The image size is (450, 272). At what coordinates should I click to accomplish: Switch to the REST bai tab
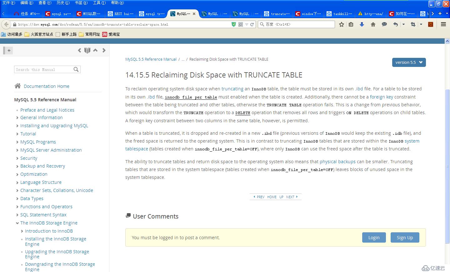[121, 14]
